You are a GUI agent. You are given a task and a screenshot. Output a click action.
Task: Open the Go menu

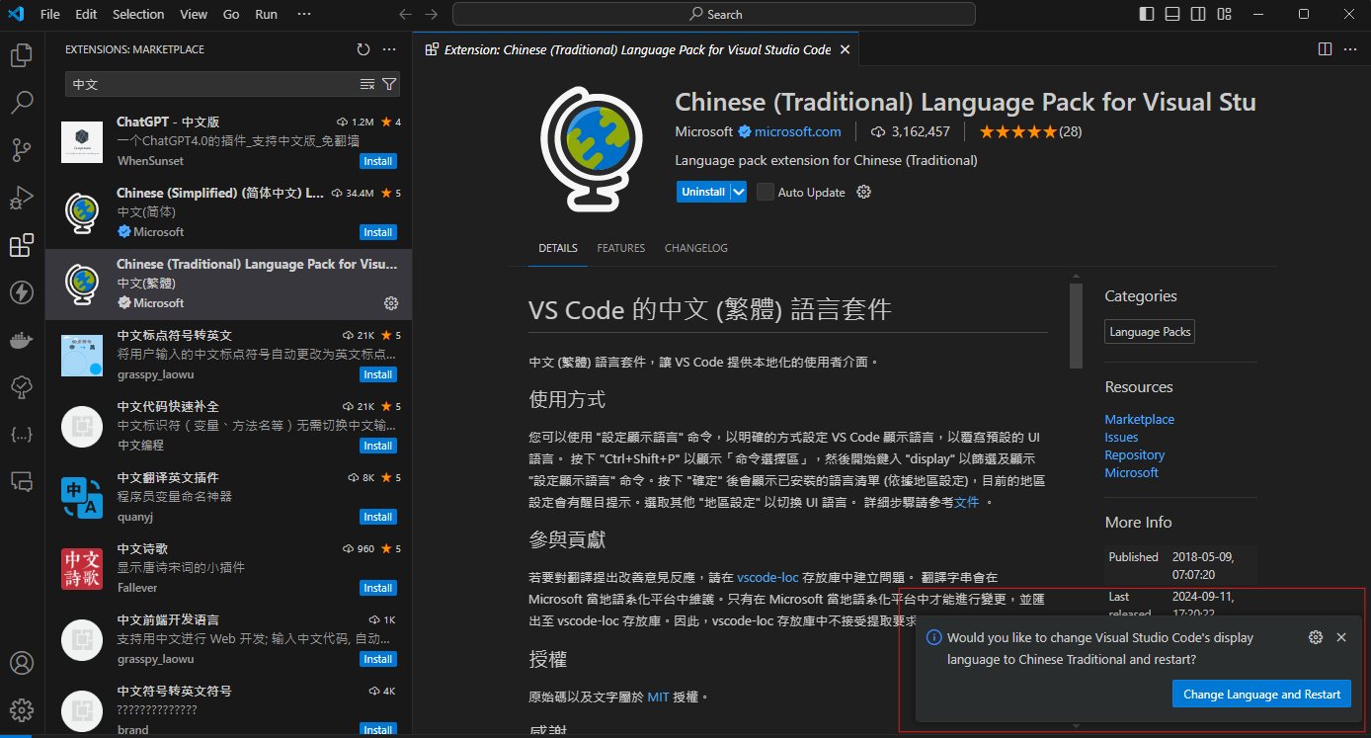(231, 14)
